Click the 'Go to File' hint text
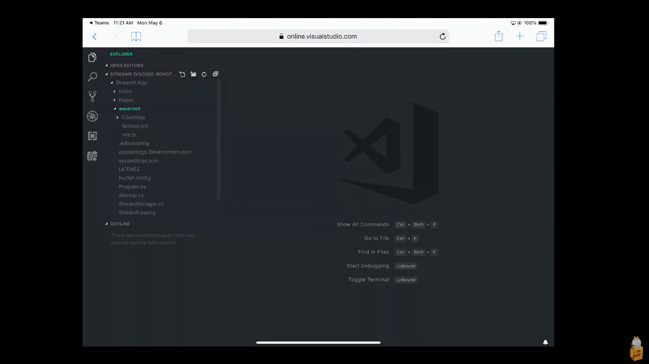The image size is (649, 364). point(376,238)
